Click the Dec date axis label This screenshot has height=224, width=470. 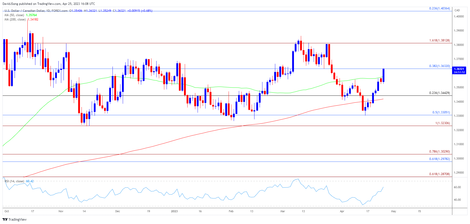118,211
